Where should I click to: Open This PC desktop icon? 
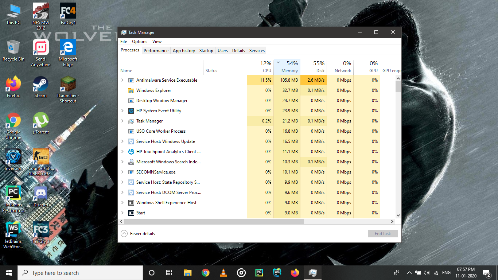(x=13, y=14)
